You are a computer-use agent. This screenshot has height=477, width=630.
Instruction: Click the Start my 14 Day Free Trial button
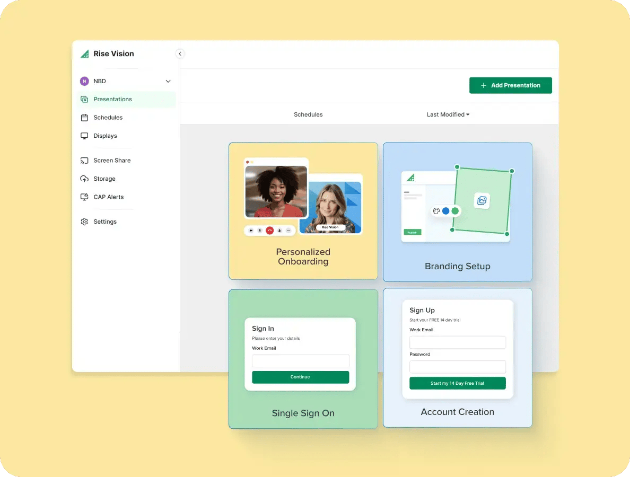pyautogui.click(x=457, y=383)
